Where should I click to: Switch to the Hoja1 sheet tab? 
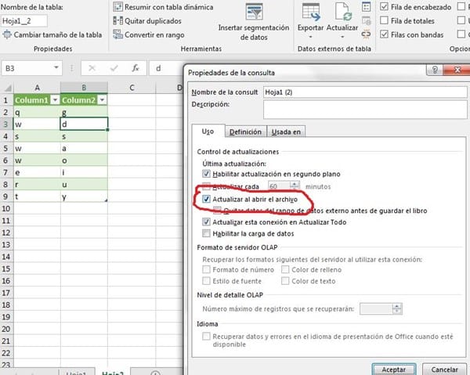click(76, 373)
